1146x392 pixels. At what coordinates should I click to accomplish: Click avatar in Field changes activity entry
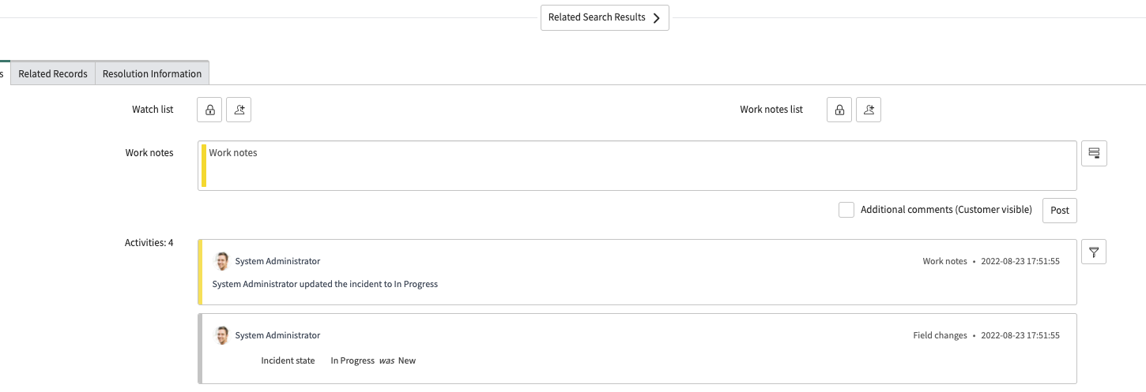[x=222, y=335]
